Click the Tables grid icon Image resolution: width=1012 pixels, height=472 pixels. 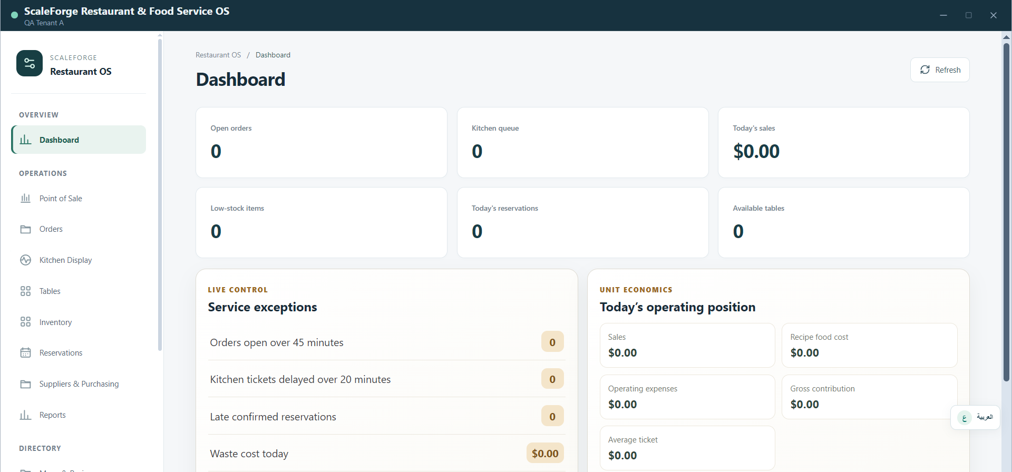point(25,291)
